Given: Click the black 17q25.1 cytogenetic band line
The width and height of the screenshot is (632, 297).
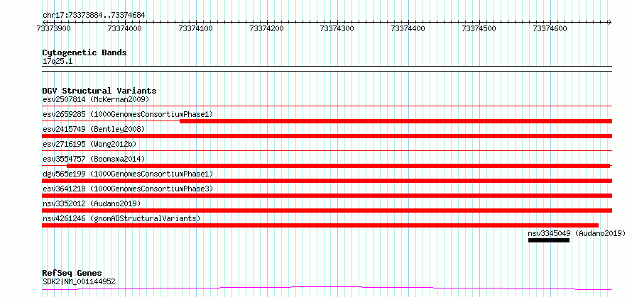Looking at the screenshot, I should pyautogui.click(x=327, y=69).
